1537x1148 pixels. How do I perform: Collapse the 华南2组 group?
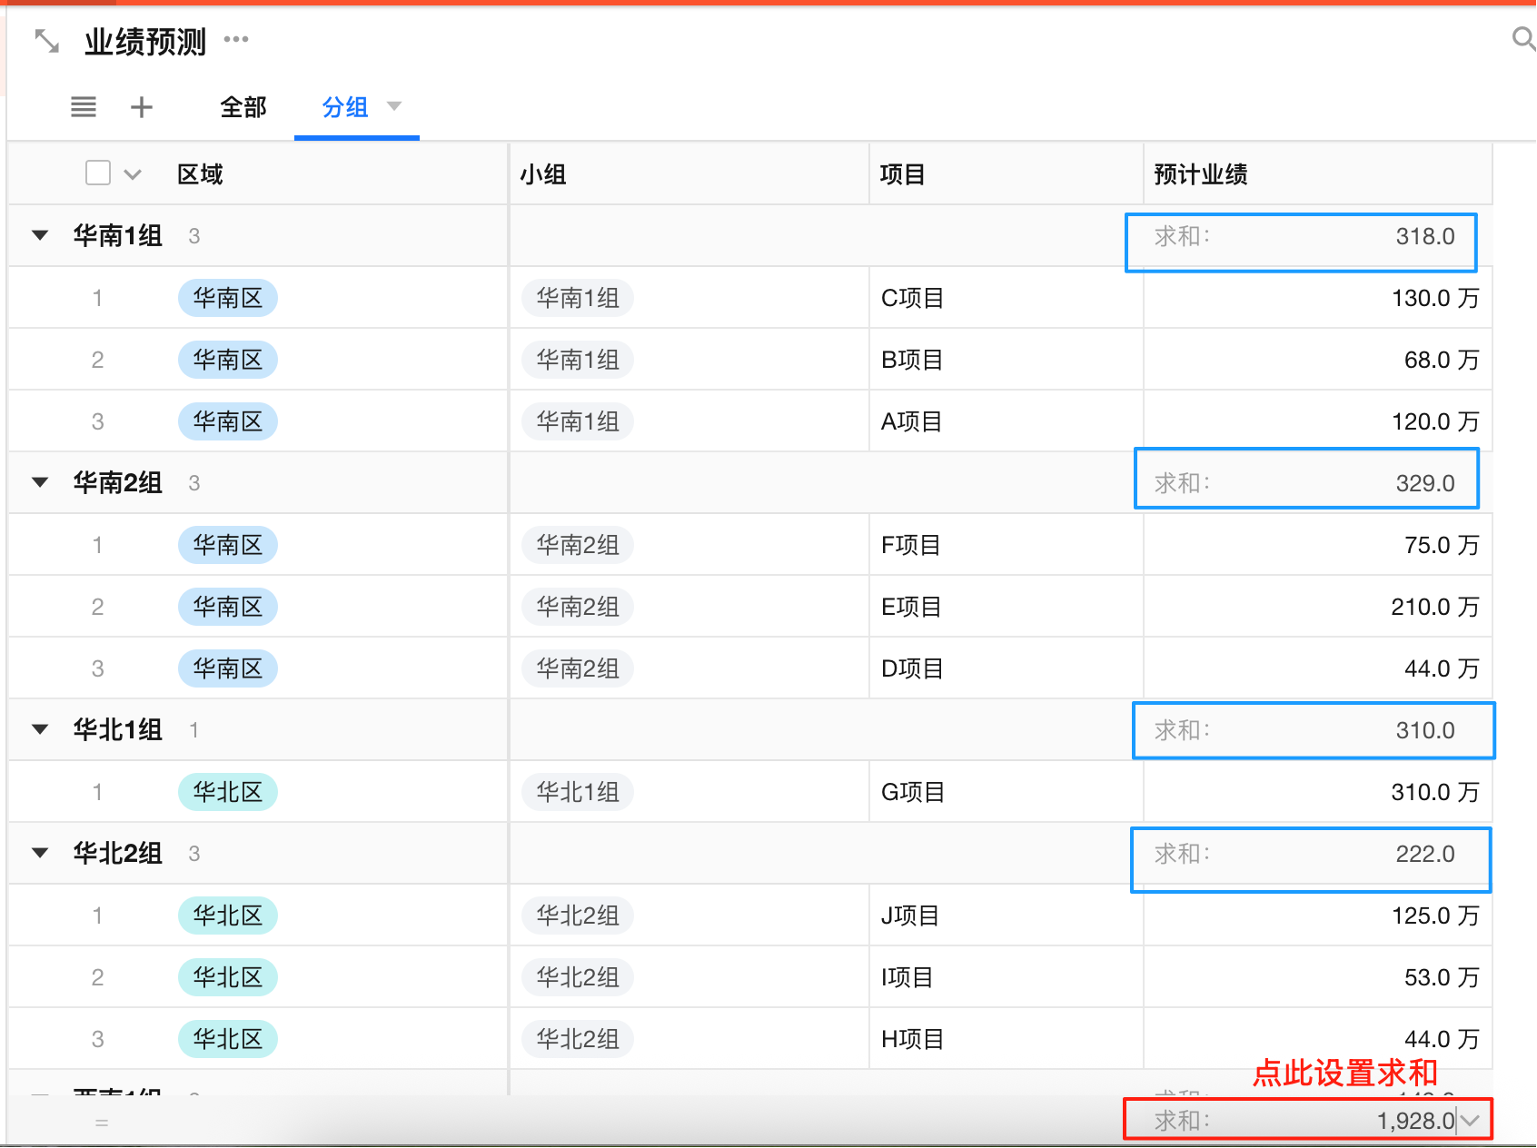pyautogui.click(x=40, y=482)
